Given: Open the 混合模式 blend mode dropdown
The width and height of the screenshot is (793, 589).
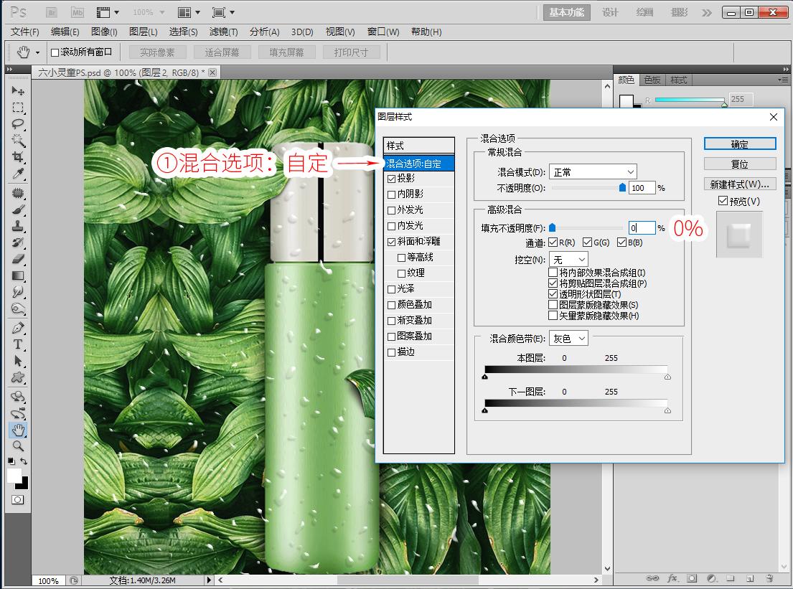Looking at the screenshot, I should pos(593,172).
